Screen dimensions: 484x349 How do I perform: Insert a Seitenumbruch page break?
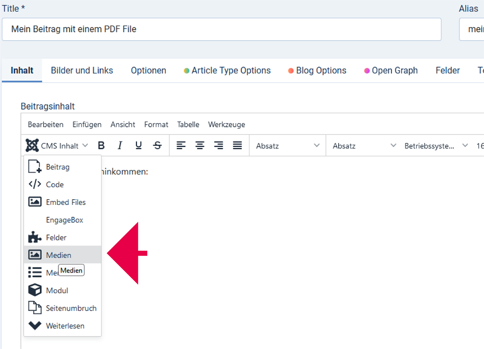tap(71, 308)
